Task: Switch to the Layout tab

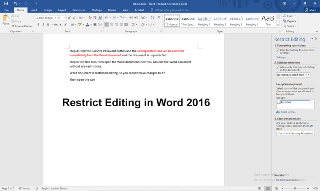Action: click(x=62, y=10)
